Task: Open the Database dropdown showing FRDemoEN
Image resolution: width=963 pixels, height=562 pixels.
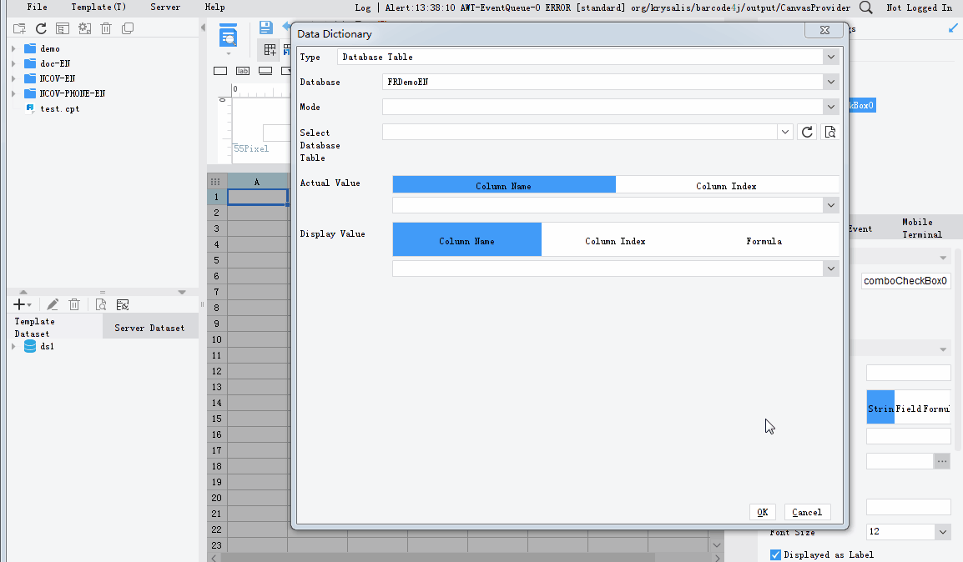Action: click(831, 82)
